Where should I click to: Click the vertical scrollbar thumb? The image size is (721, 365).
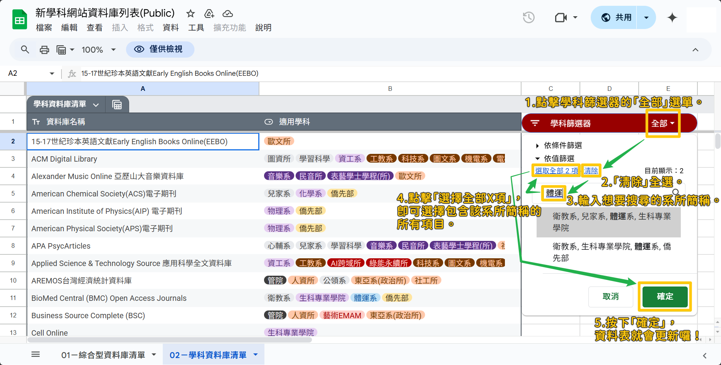(x=718, y=141)
